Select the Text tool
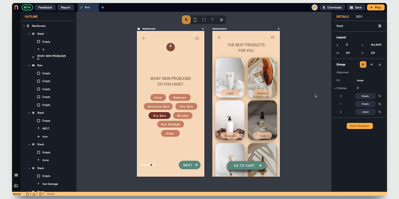This screenshot has width=399, height=199. 213,20
